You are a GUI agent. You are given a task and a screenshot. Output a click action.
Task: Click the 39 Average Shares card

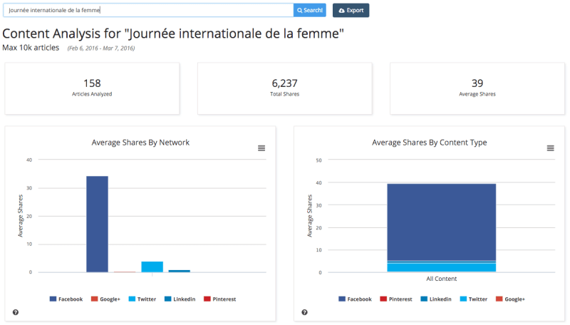(477, 88)
